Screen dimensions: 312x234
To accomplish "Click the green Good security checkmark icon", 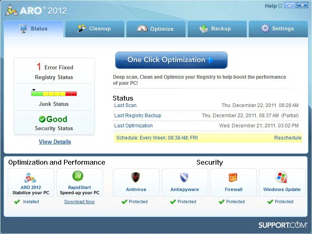I will [x=42, y=119].
